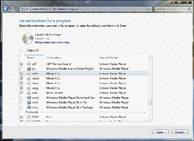Click the Litware Media Player program name

pyautogui.click(x=48, y=35)
